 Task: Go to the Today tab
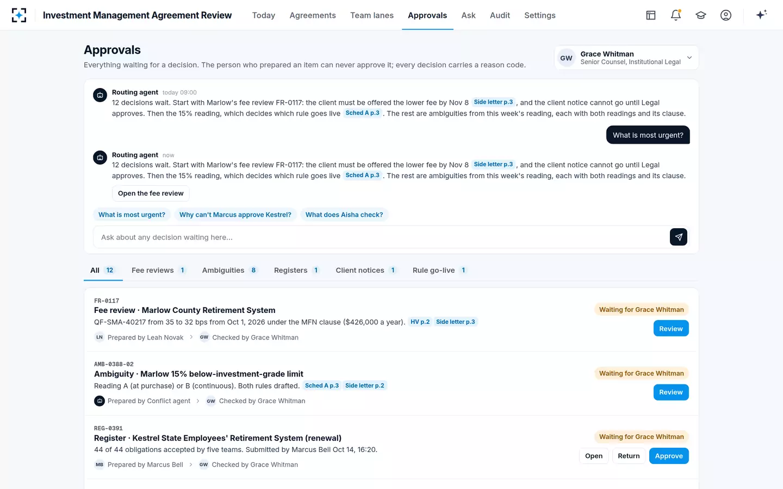pos(264,15)
